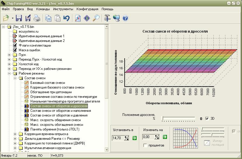Click green arrow to apply Установить в value
Screen dimensions: 242x159
pos(134,138)
